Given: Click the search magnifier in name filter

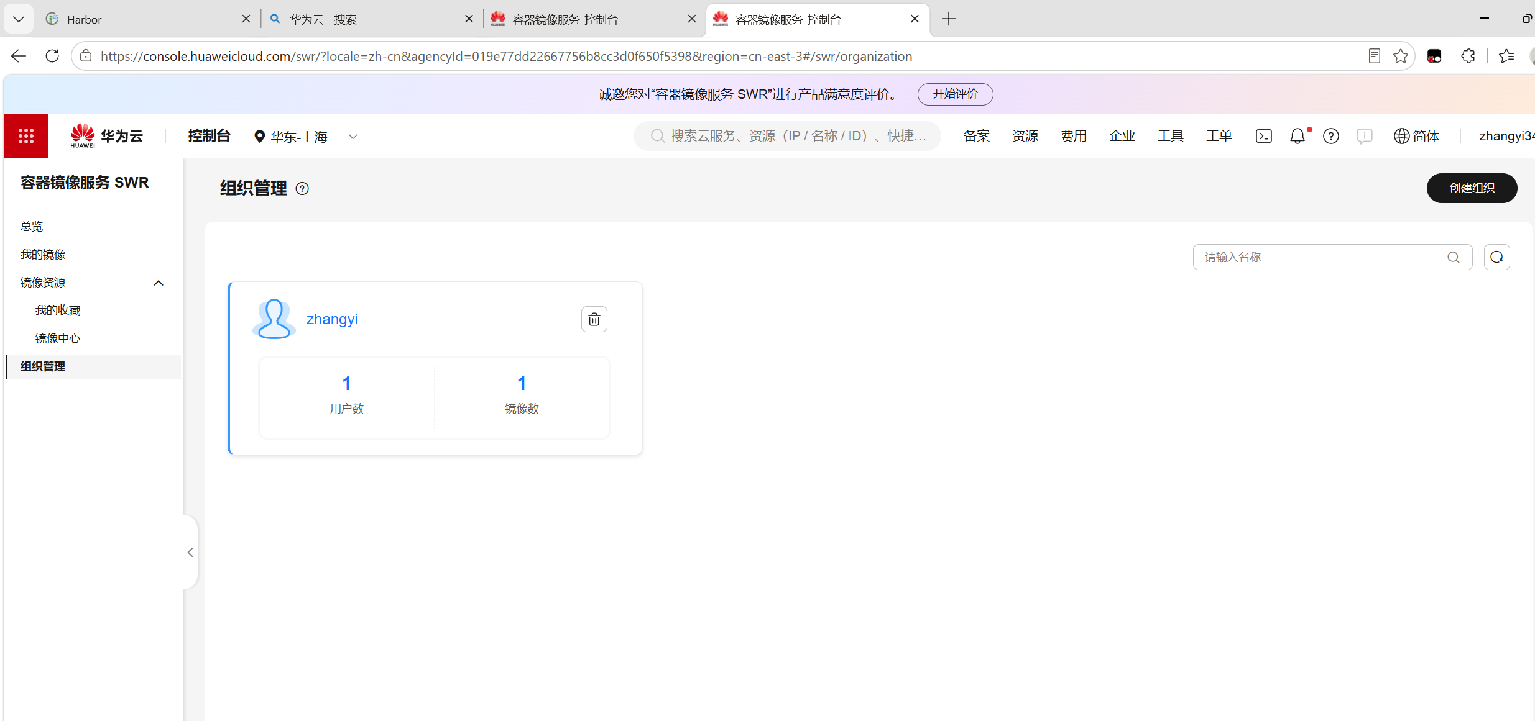Looking at the screenshot, I should tap(1454, 257).
